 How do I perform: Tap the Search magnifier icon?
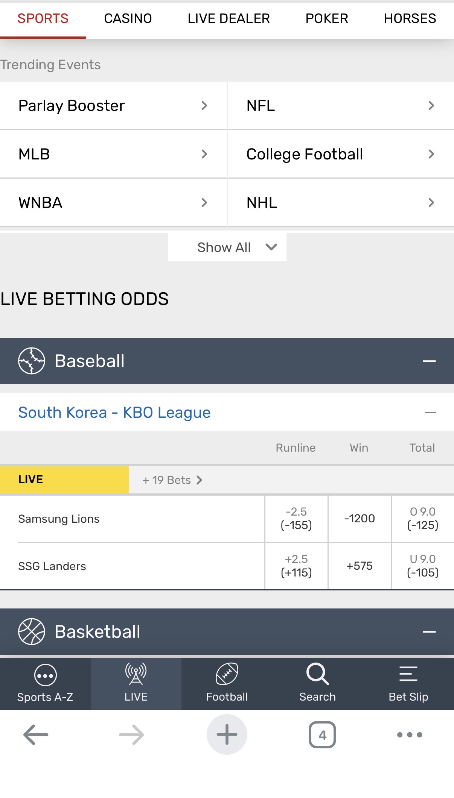tap(317, 675)
